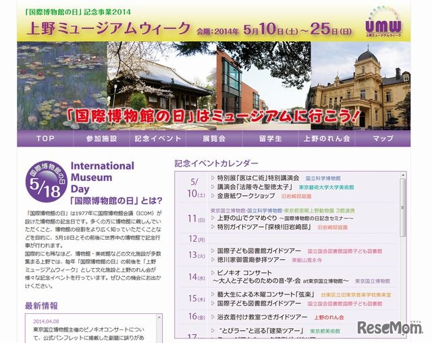Click 台東区立旧東京音楽学校奏楽堂 venue label
This screenshot has width=432, height=343.
[x=356, y=295]
